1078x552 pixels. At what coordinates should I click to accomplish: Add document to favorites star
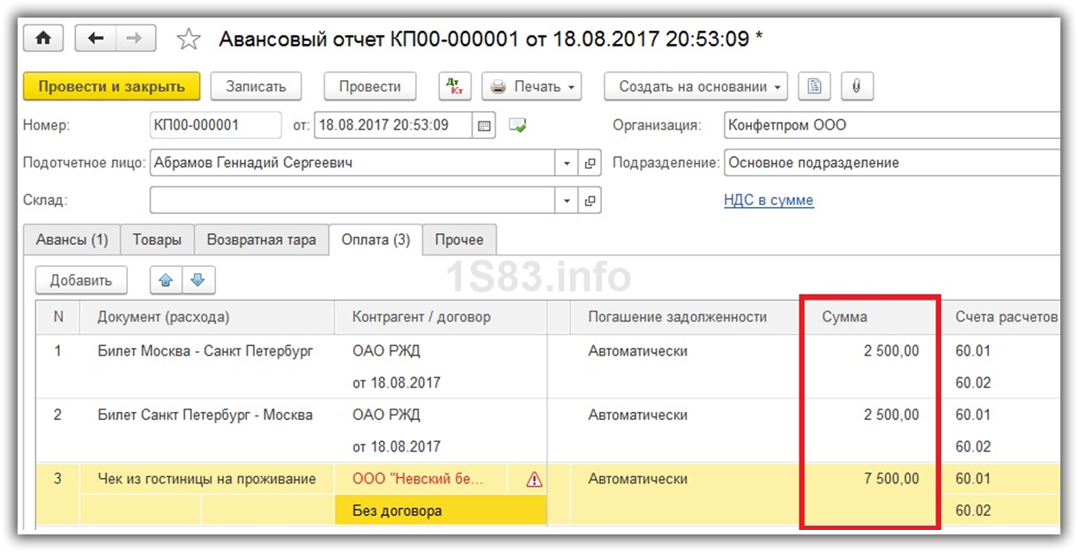click(188, 40)
